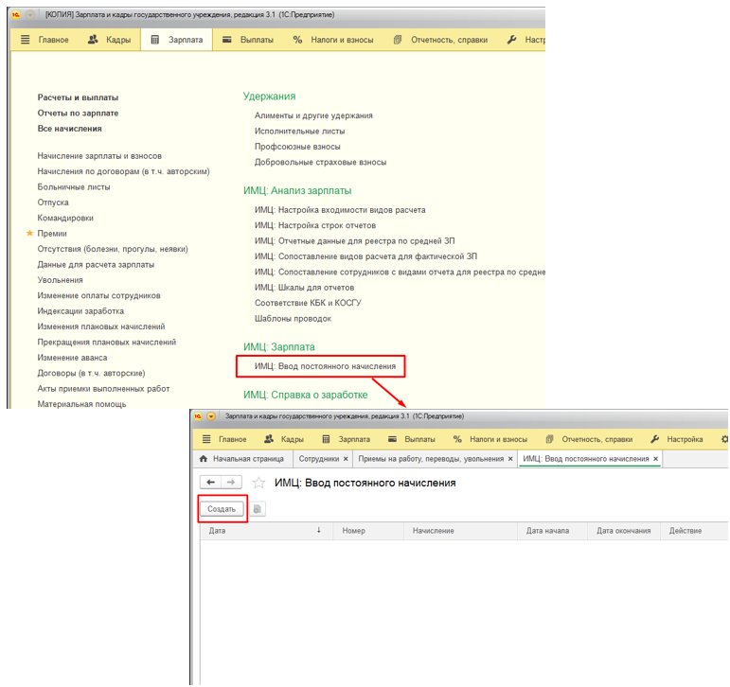The width and height of the screenshot is (730, 687).
Task: Open the Больничные листы link
Action: (74, 186)
